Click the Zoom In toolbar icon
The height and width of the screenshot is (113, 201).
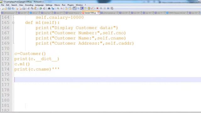click(58, 8)
